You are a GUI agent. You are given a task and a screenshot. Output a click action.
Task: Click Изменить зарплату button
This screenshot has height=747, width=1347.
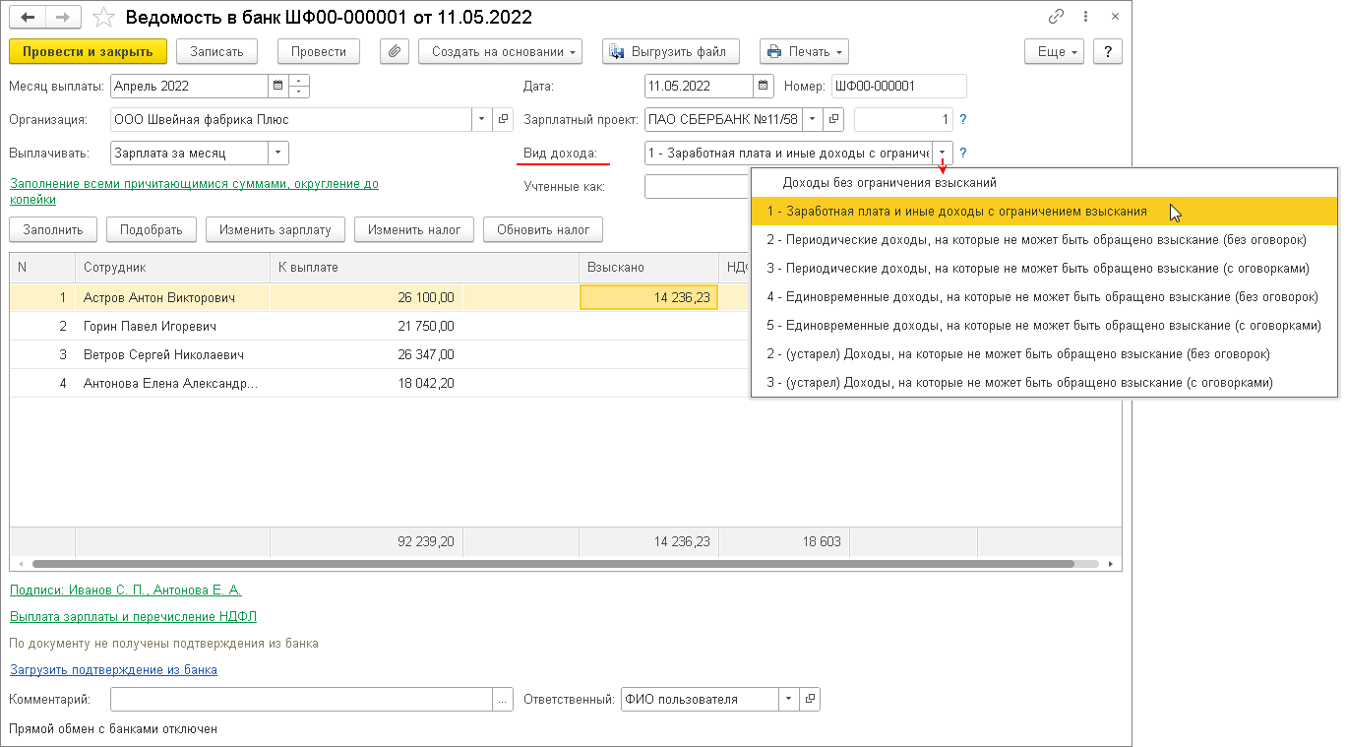(276, 230)
